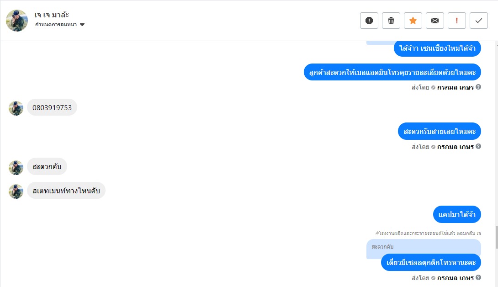Open เจ เจ มาล้ะ profile picture in header

tap(17, 21)
